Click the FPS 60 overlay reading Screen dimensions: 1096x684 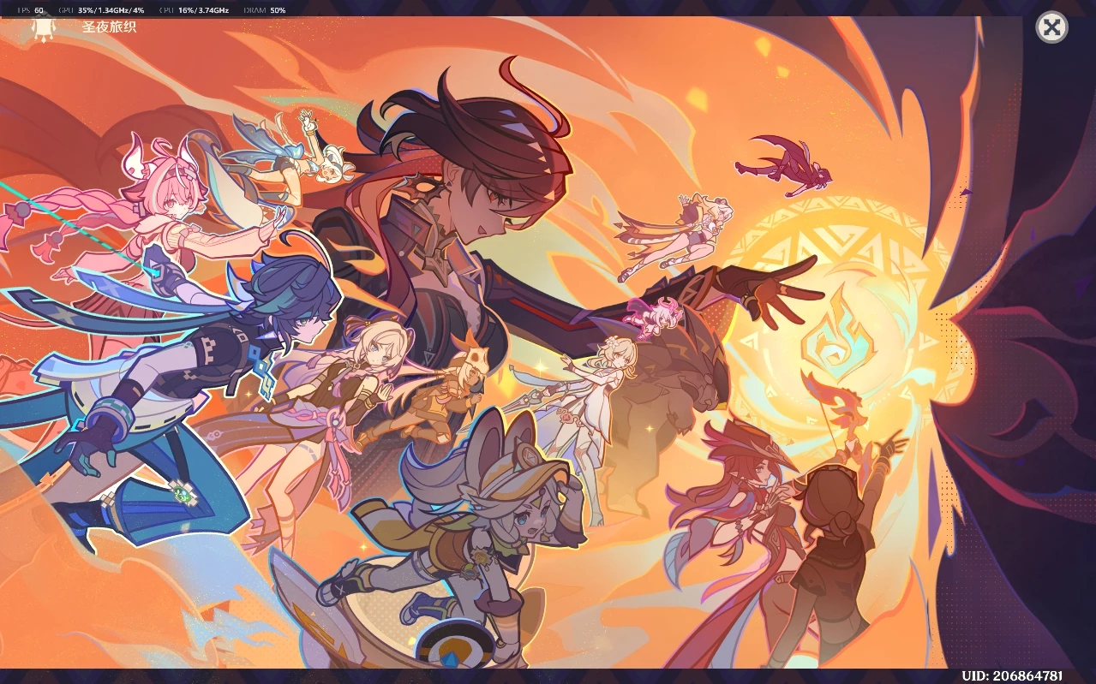pyautogui.click(x=31, y=10)
